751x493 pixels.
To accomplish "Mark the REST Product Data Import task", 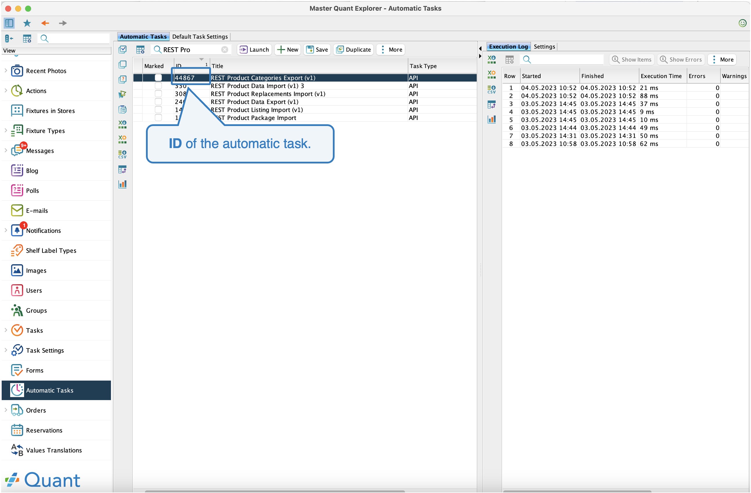I will click(x=158, y=86).
